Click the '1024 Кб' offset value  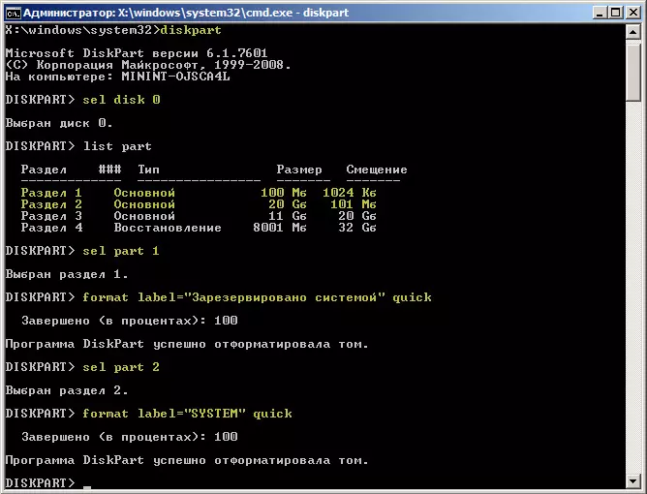click(350, 193)
